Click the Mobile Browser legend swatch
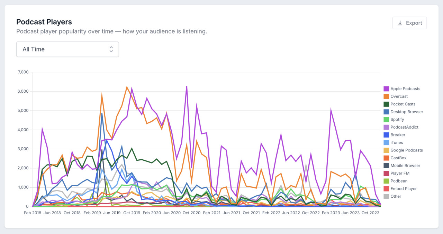The width and height of the screenshot is (443, 234). coord(386,166)
